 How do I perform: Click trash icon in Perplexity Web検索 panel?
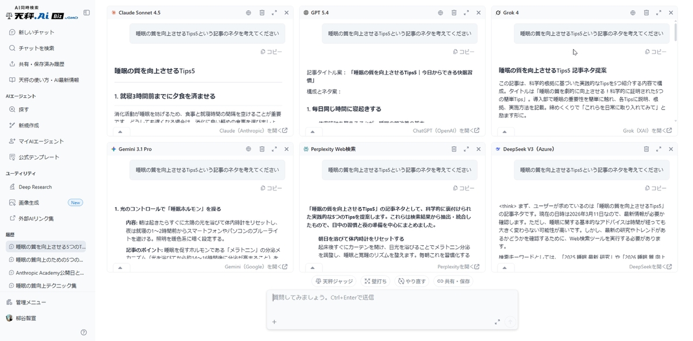point(454,149)
